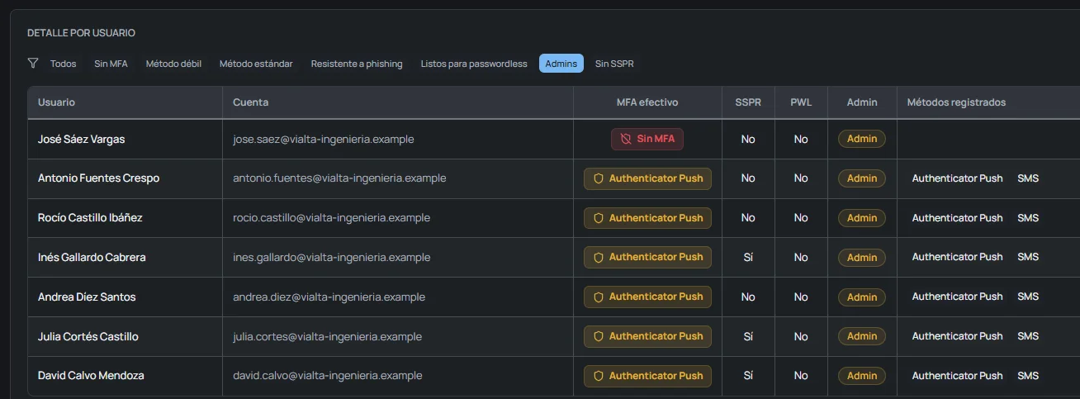Click email jose.saez@vialta-ingenieria.example
The height and width of the screenshot is (399, 1080).
tap(324, 140)
